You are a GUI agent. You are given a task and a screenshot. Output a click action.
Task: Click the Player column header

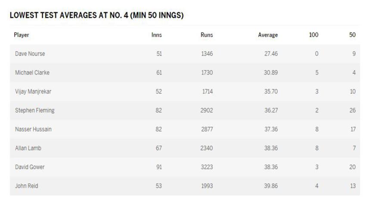point(22,35)
